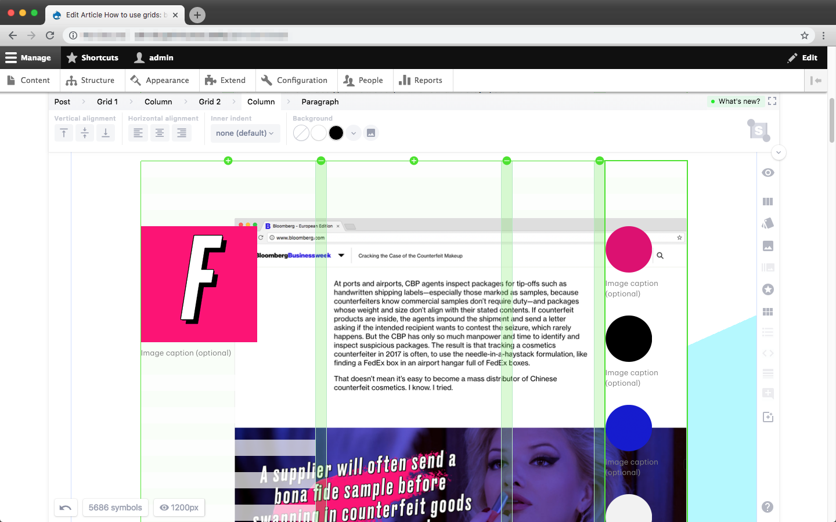Open Shortcuts in admin toolbar

[x=93, y=57]
